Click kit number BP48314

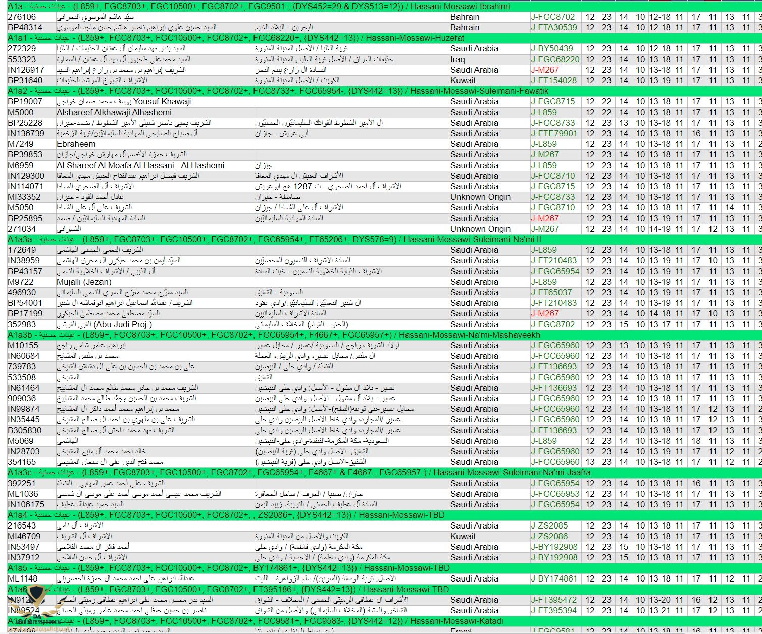click(x=25, y=28)
